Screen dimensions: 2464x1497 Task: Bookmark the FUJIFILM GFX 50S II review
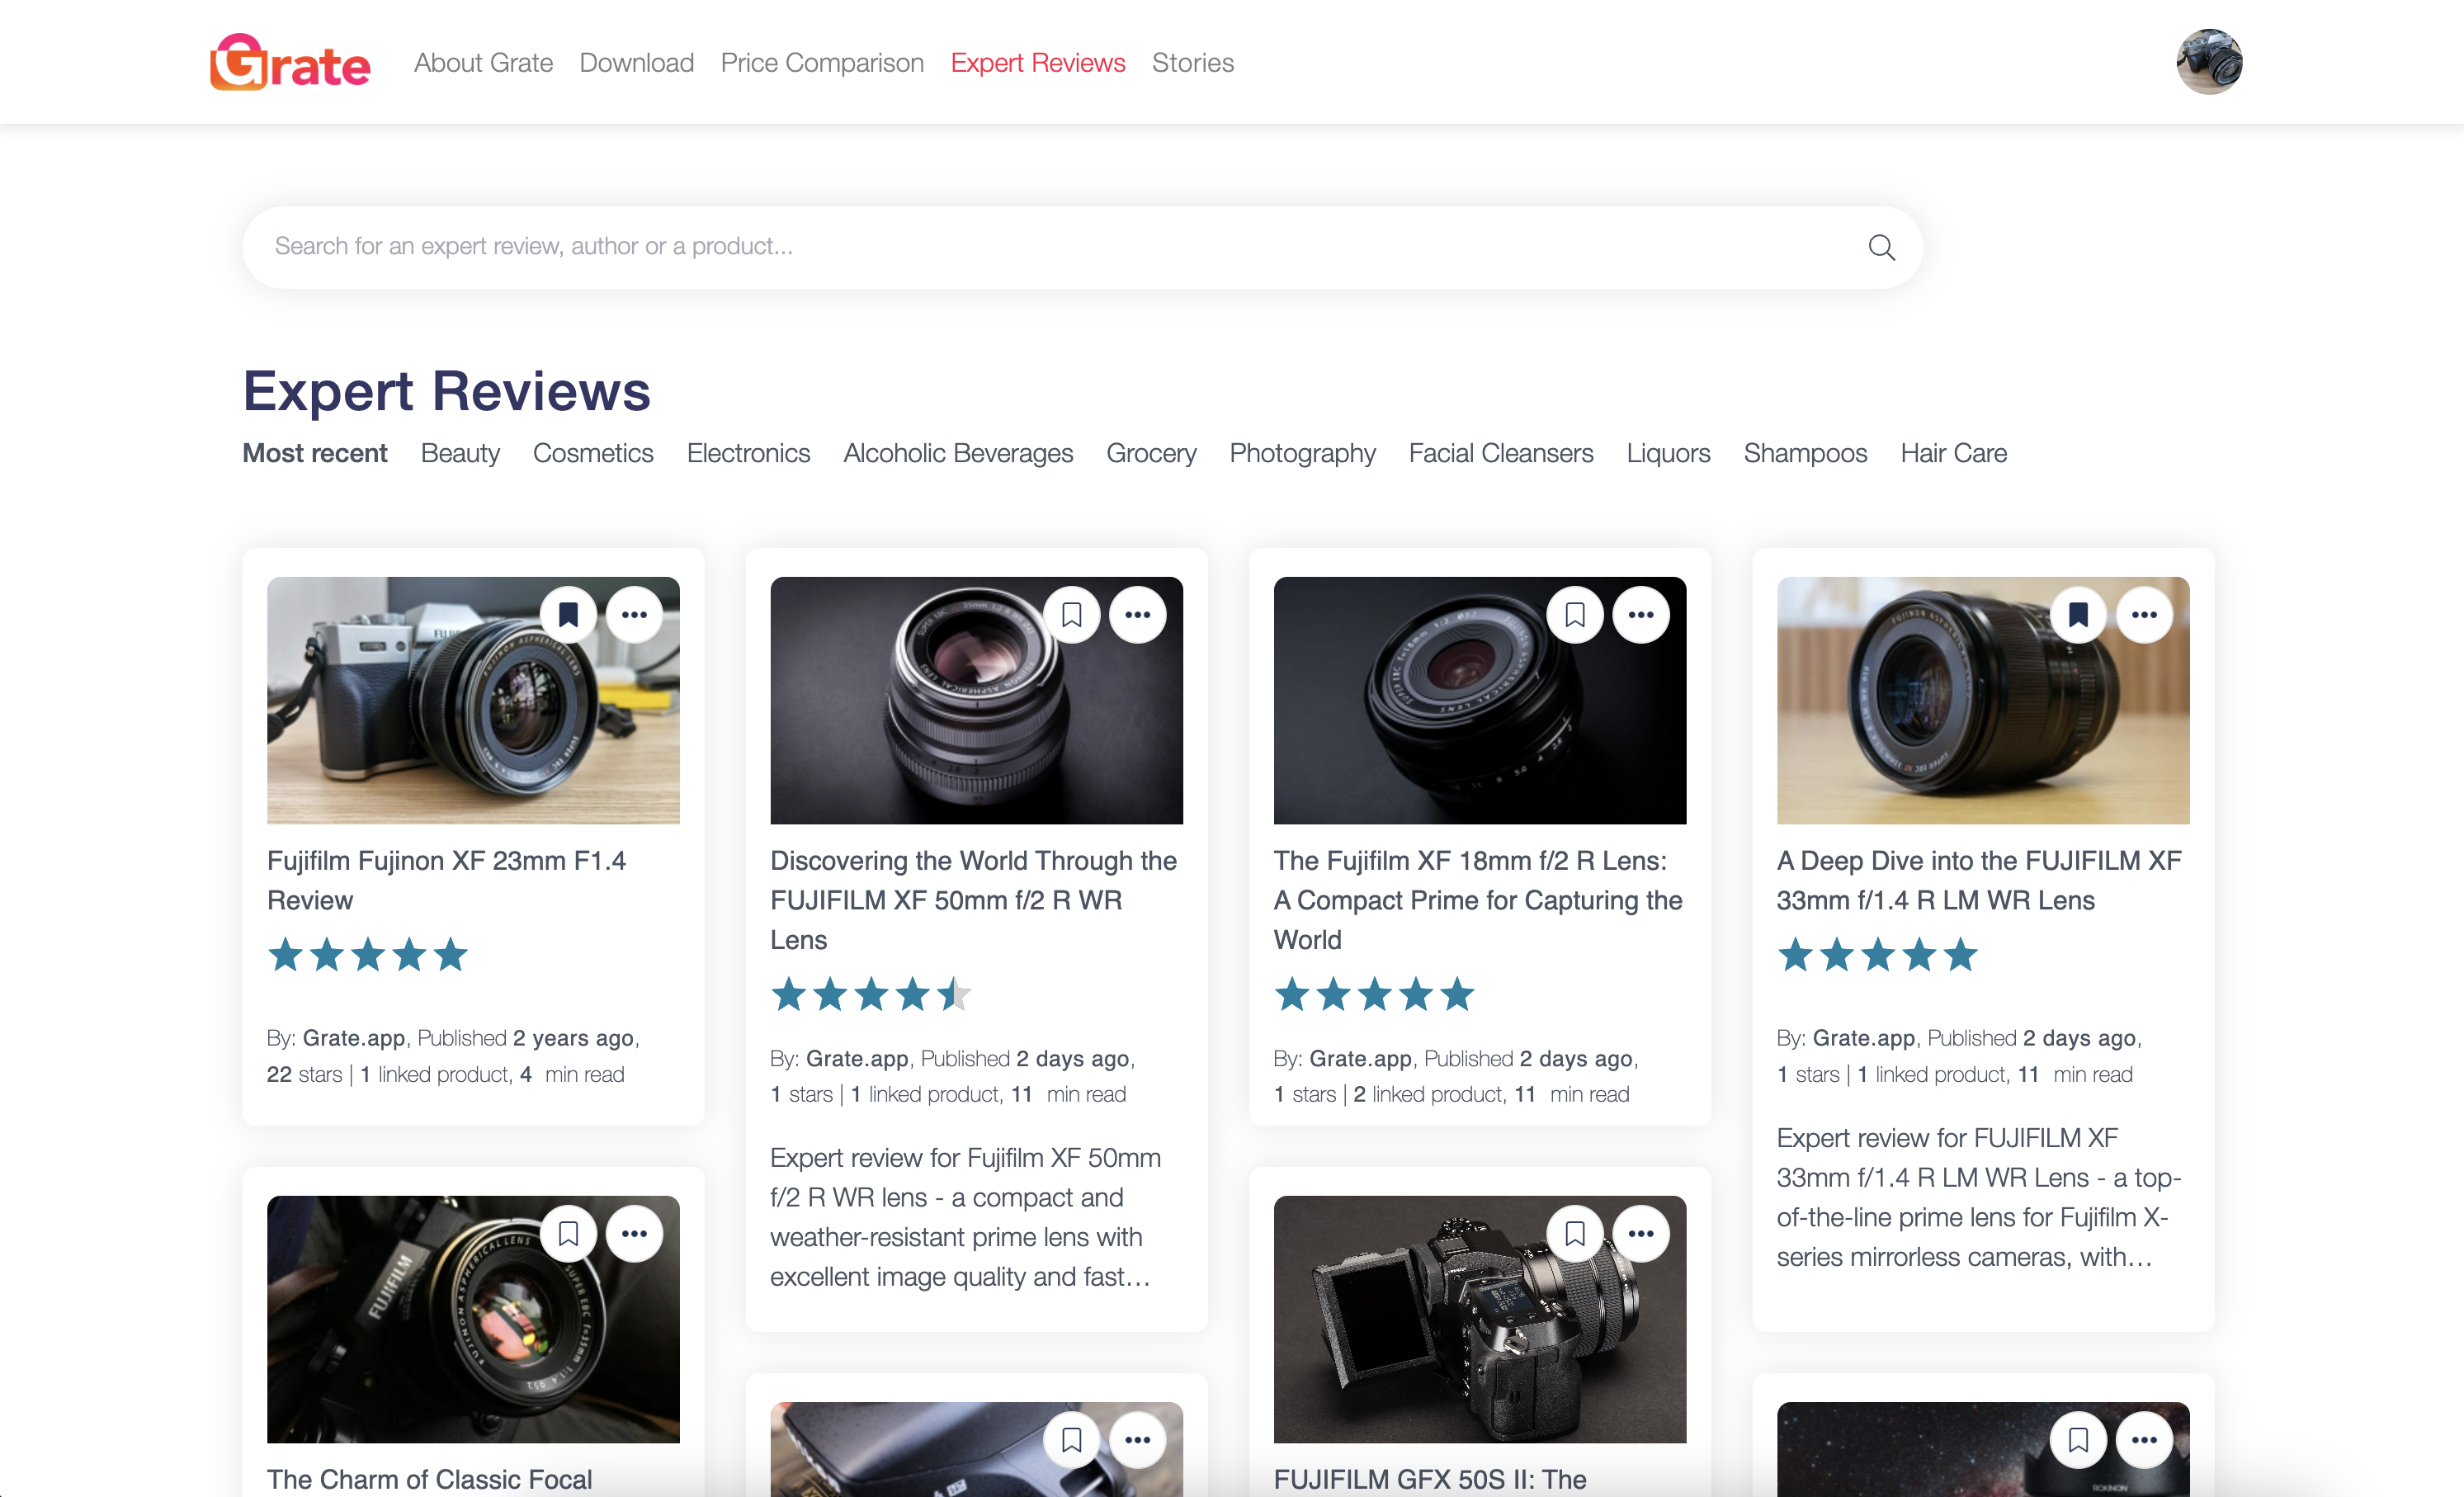[x=1575, y=1233]
